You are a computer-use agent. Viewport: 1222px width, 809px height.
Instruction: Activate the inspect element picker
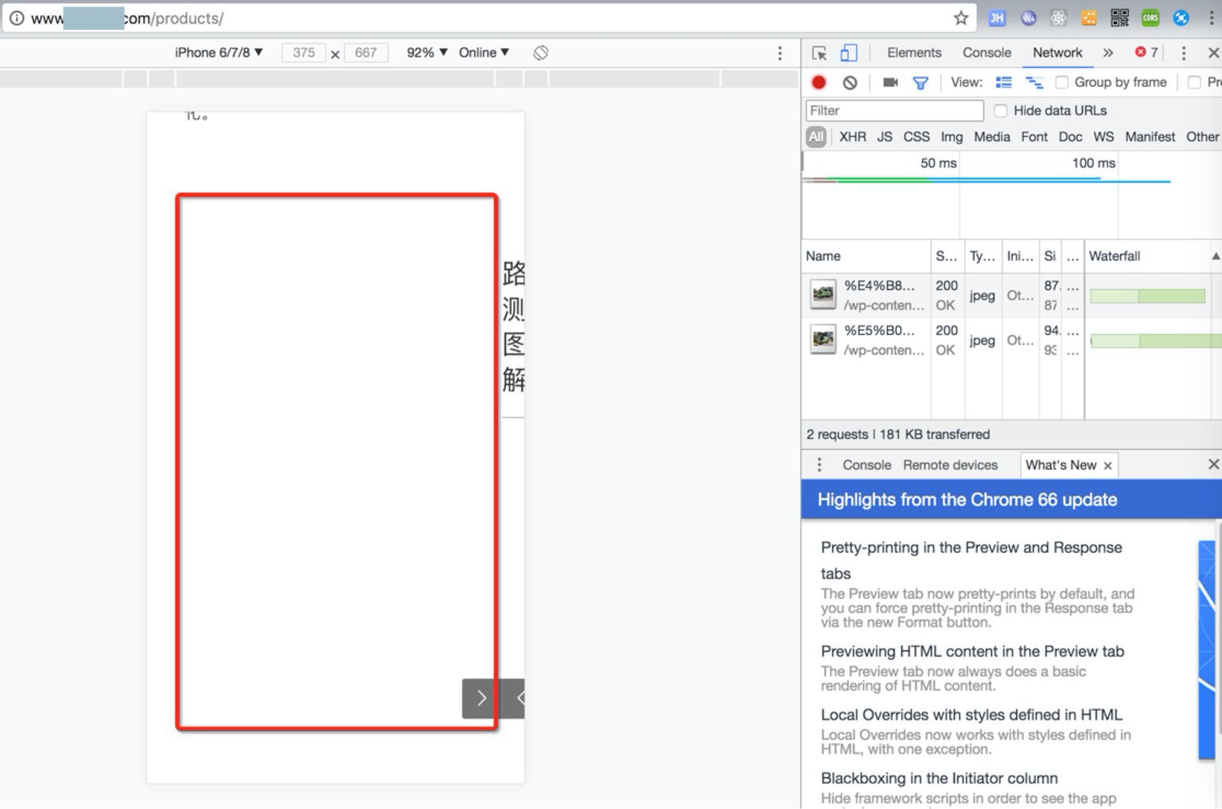[x=819, y=53]
